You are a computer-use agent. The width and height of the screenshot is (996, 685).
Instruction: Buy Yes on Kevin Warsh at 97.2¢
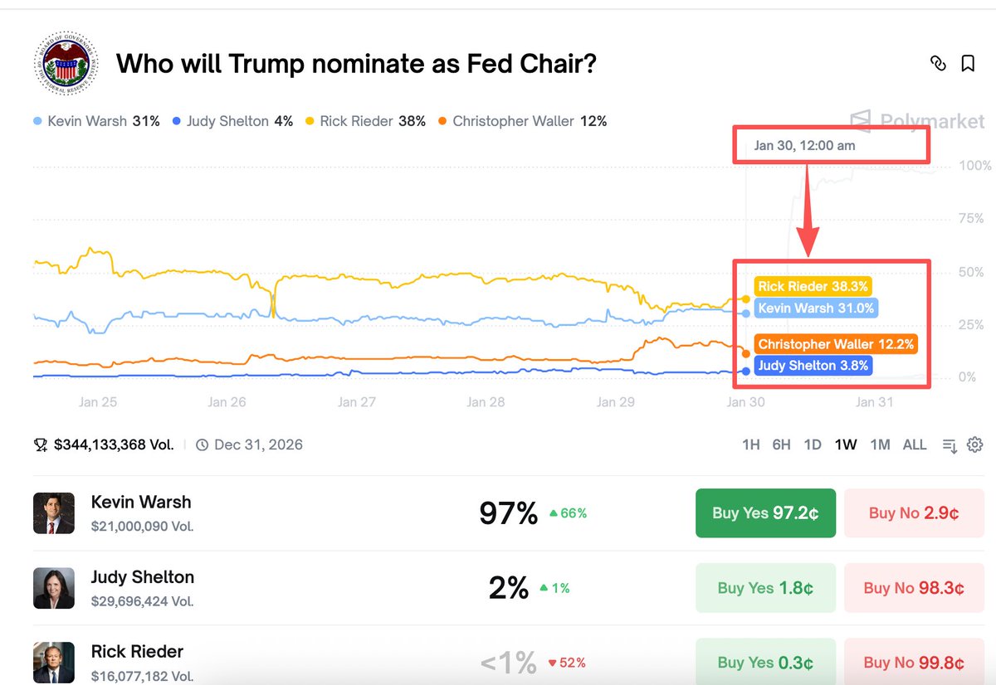(765, 513)
